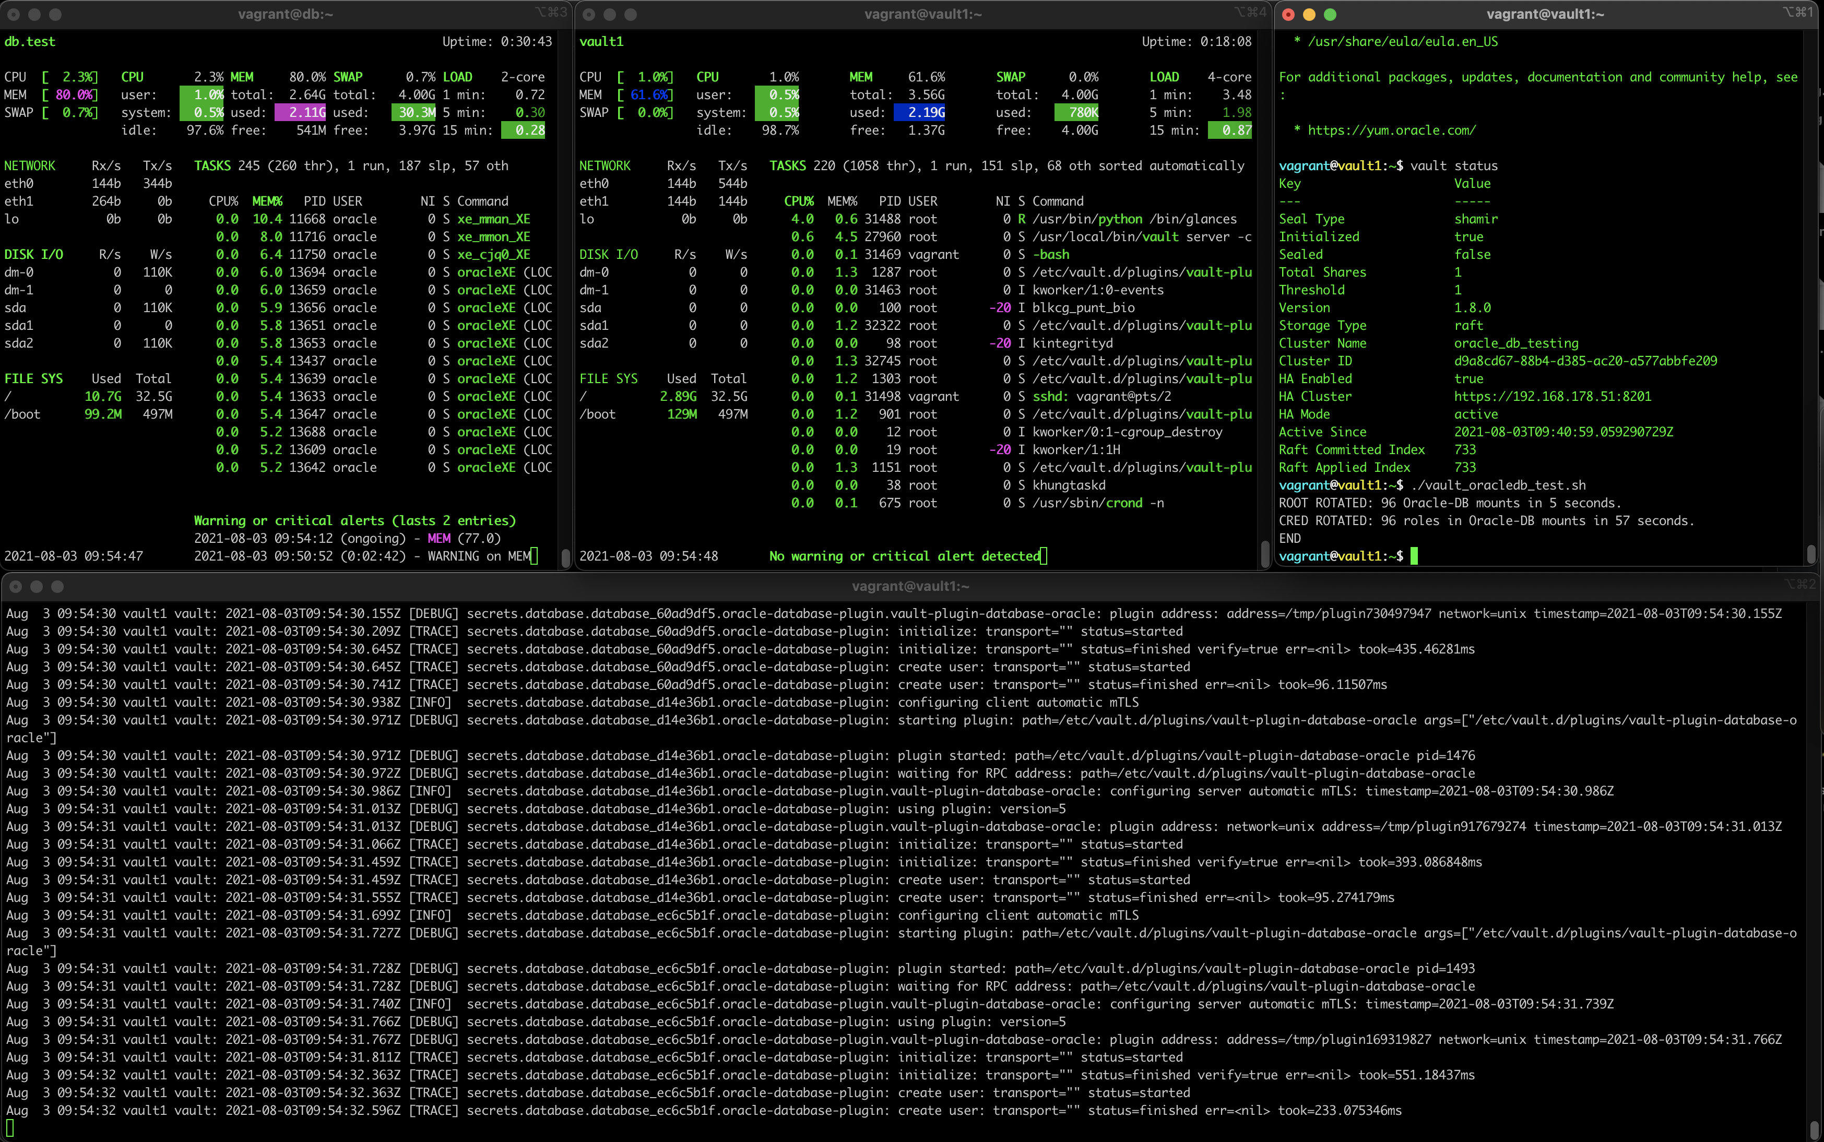
Task: Click the CPU% column header in vault1 process list
Action: pos(798,201)
